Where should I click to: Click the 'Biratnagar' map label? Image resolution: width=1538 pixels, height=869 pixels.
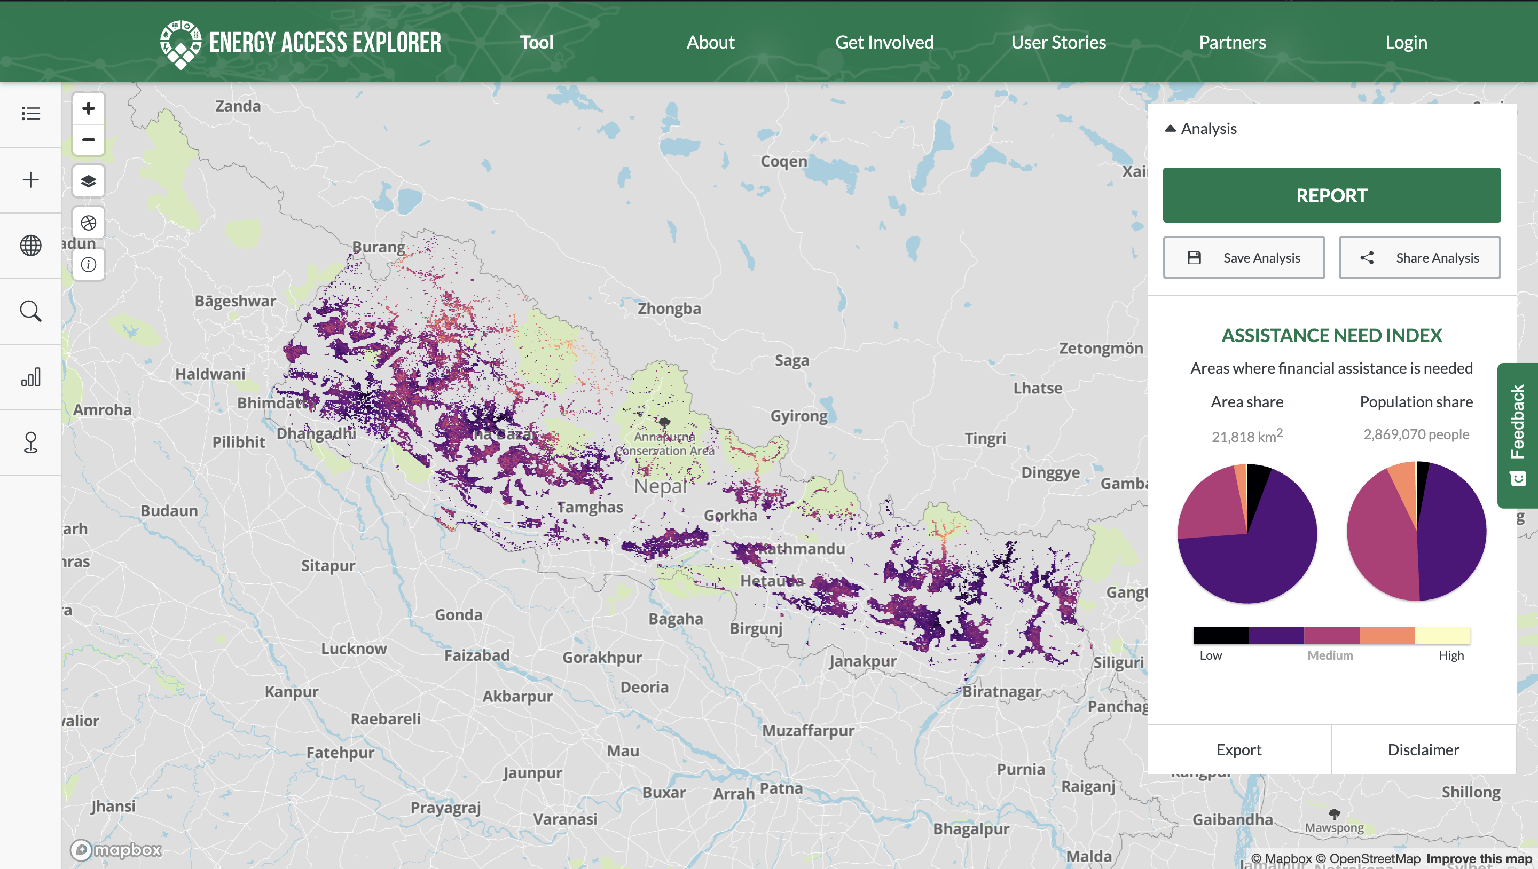(1002, 692)
